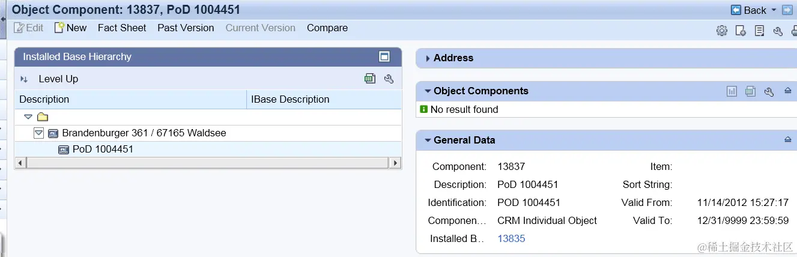Click the yellow folder icon in tree

[x=43, y=117]
